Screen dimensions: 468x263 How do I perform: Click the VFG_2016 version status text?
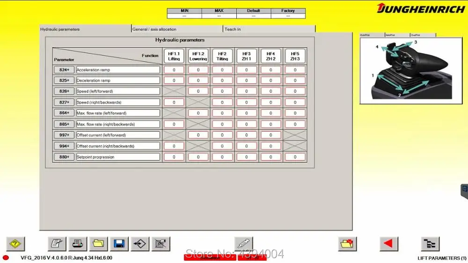66,258
